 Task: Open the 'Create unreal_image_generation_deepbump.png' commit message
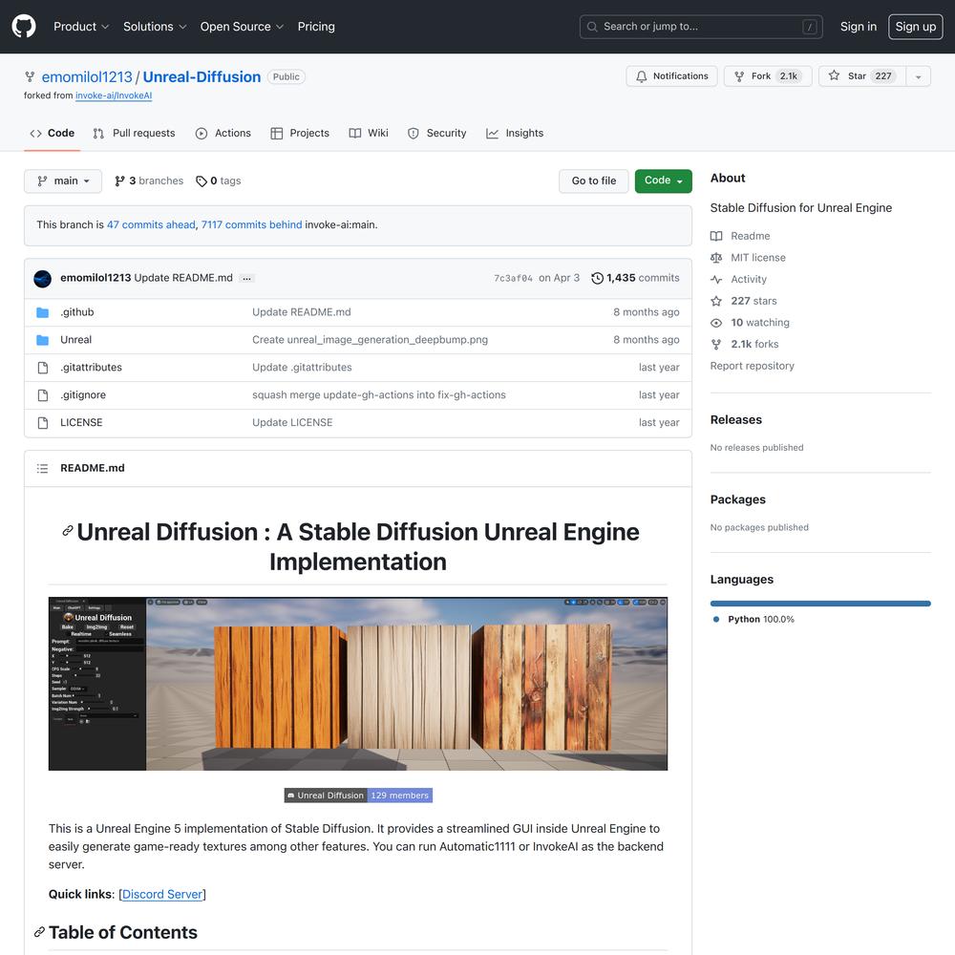click(x=371, y=340)
